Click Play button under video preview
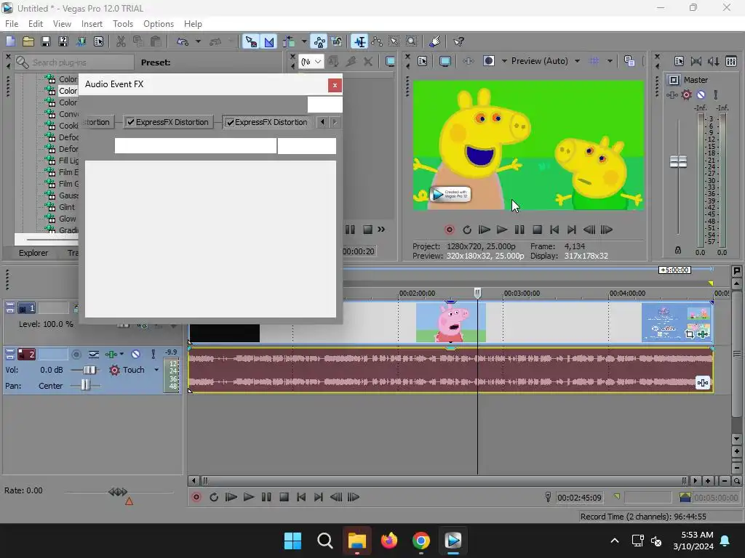745x558 pixels. 502,230
